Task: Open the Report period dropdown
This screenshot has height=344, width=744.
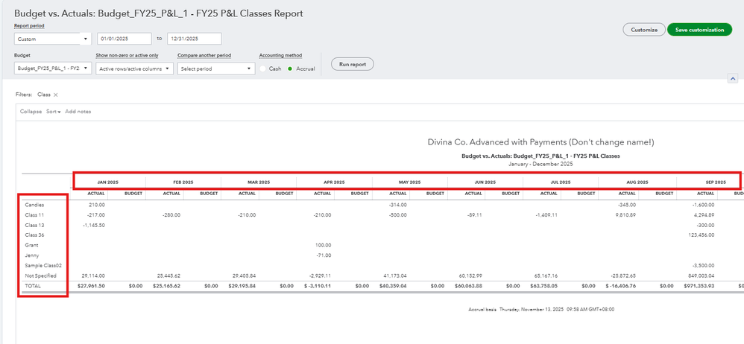Action: (x=52, y=39)
